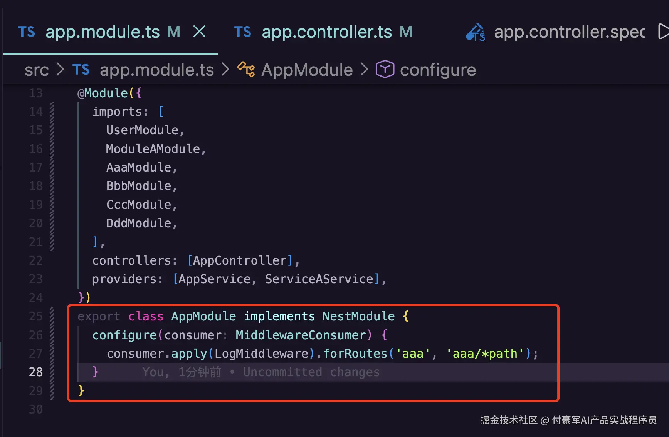Image resolution: width=669 pixels, height=437 pixels.
Task: Expand chevron after app.module.ts in breadcrumb
Action: 225,70
